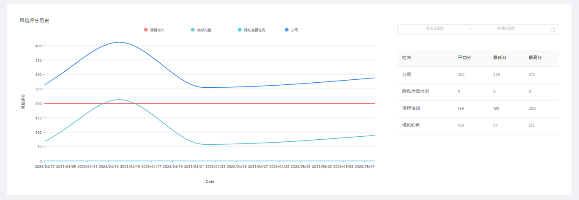The image size is (579, 200).
Task: Click the red 课程培训 legend dot
Action: 146,30
